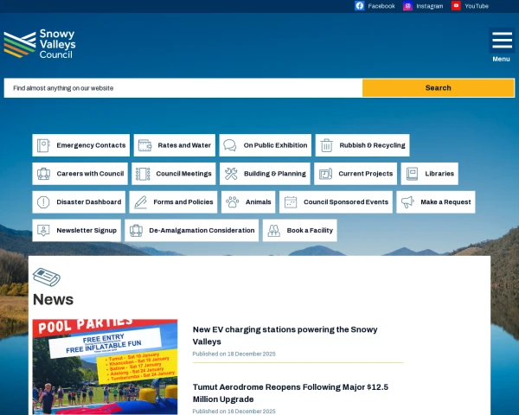Go to Rates and Water
519x415 pixels.
coord(174,145)
